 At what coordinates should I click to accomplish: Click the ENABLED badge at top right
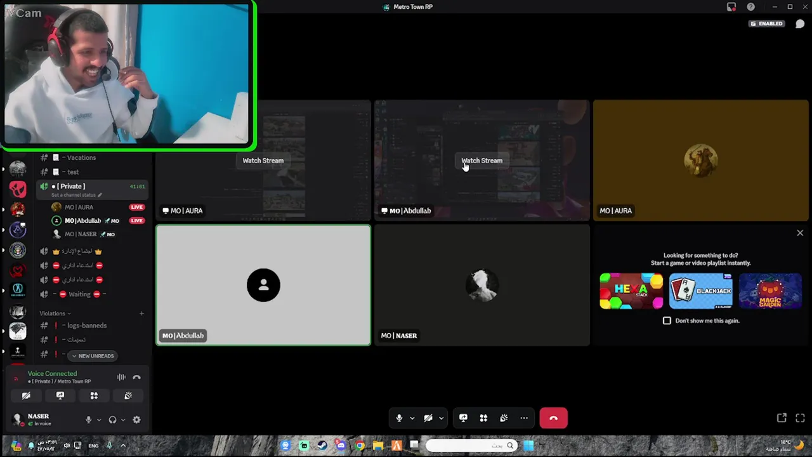pos(766,23)
